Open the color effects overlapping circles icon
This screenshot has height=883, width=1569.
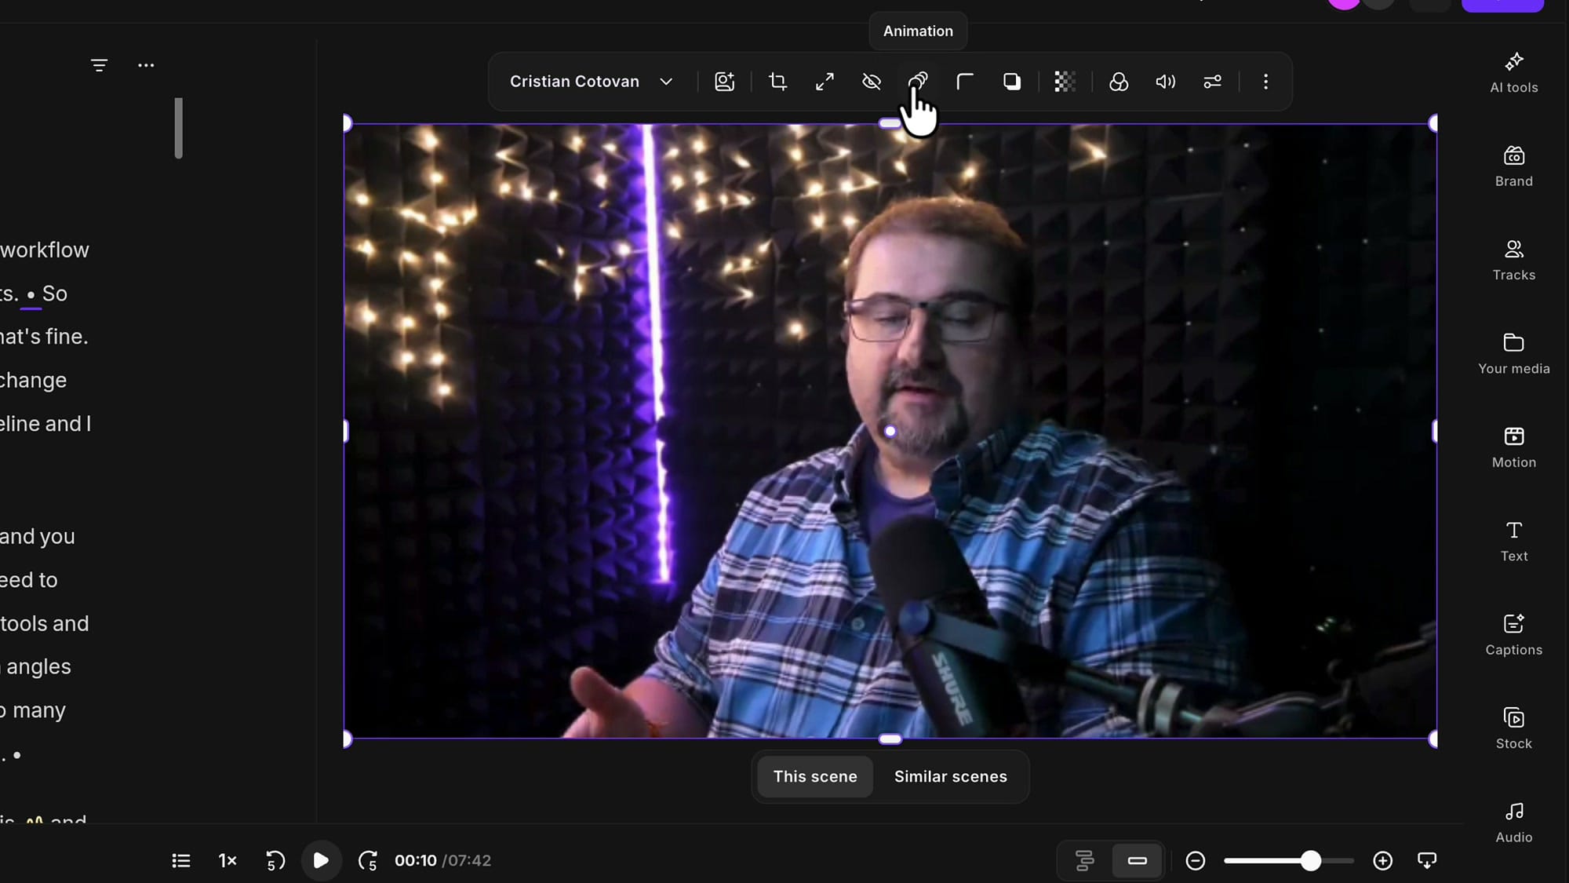(1119, 82)
